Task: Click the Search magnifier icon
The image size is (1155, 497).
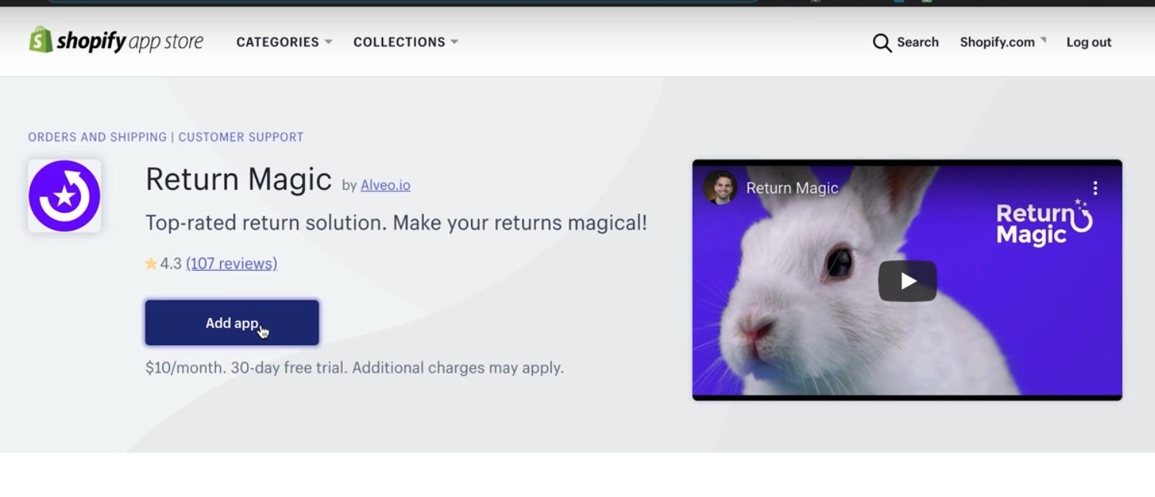Action: [x=882, y=42]
